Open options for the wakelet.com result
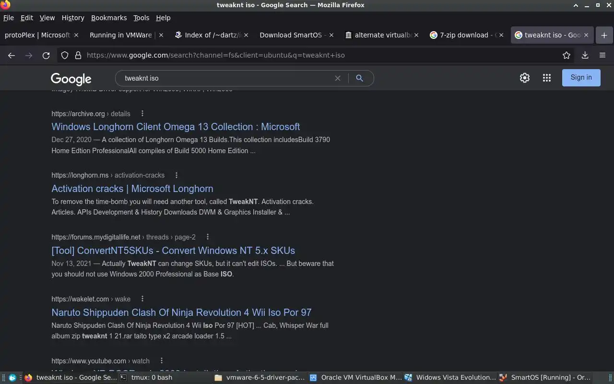The width and height of the screenshot is (614, 384). point(142,299)
